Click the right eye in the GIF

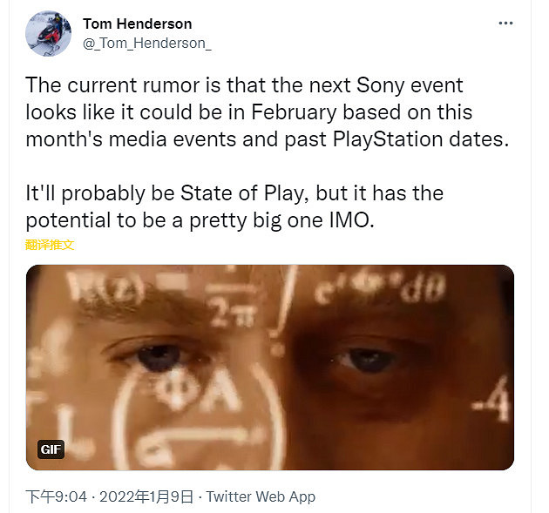369,360
